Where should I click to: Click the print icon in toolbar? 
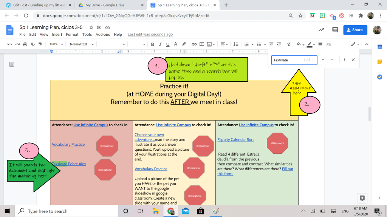point(25,44)
